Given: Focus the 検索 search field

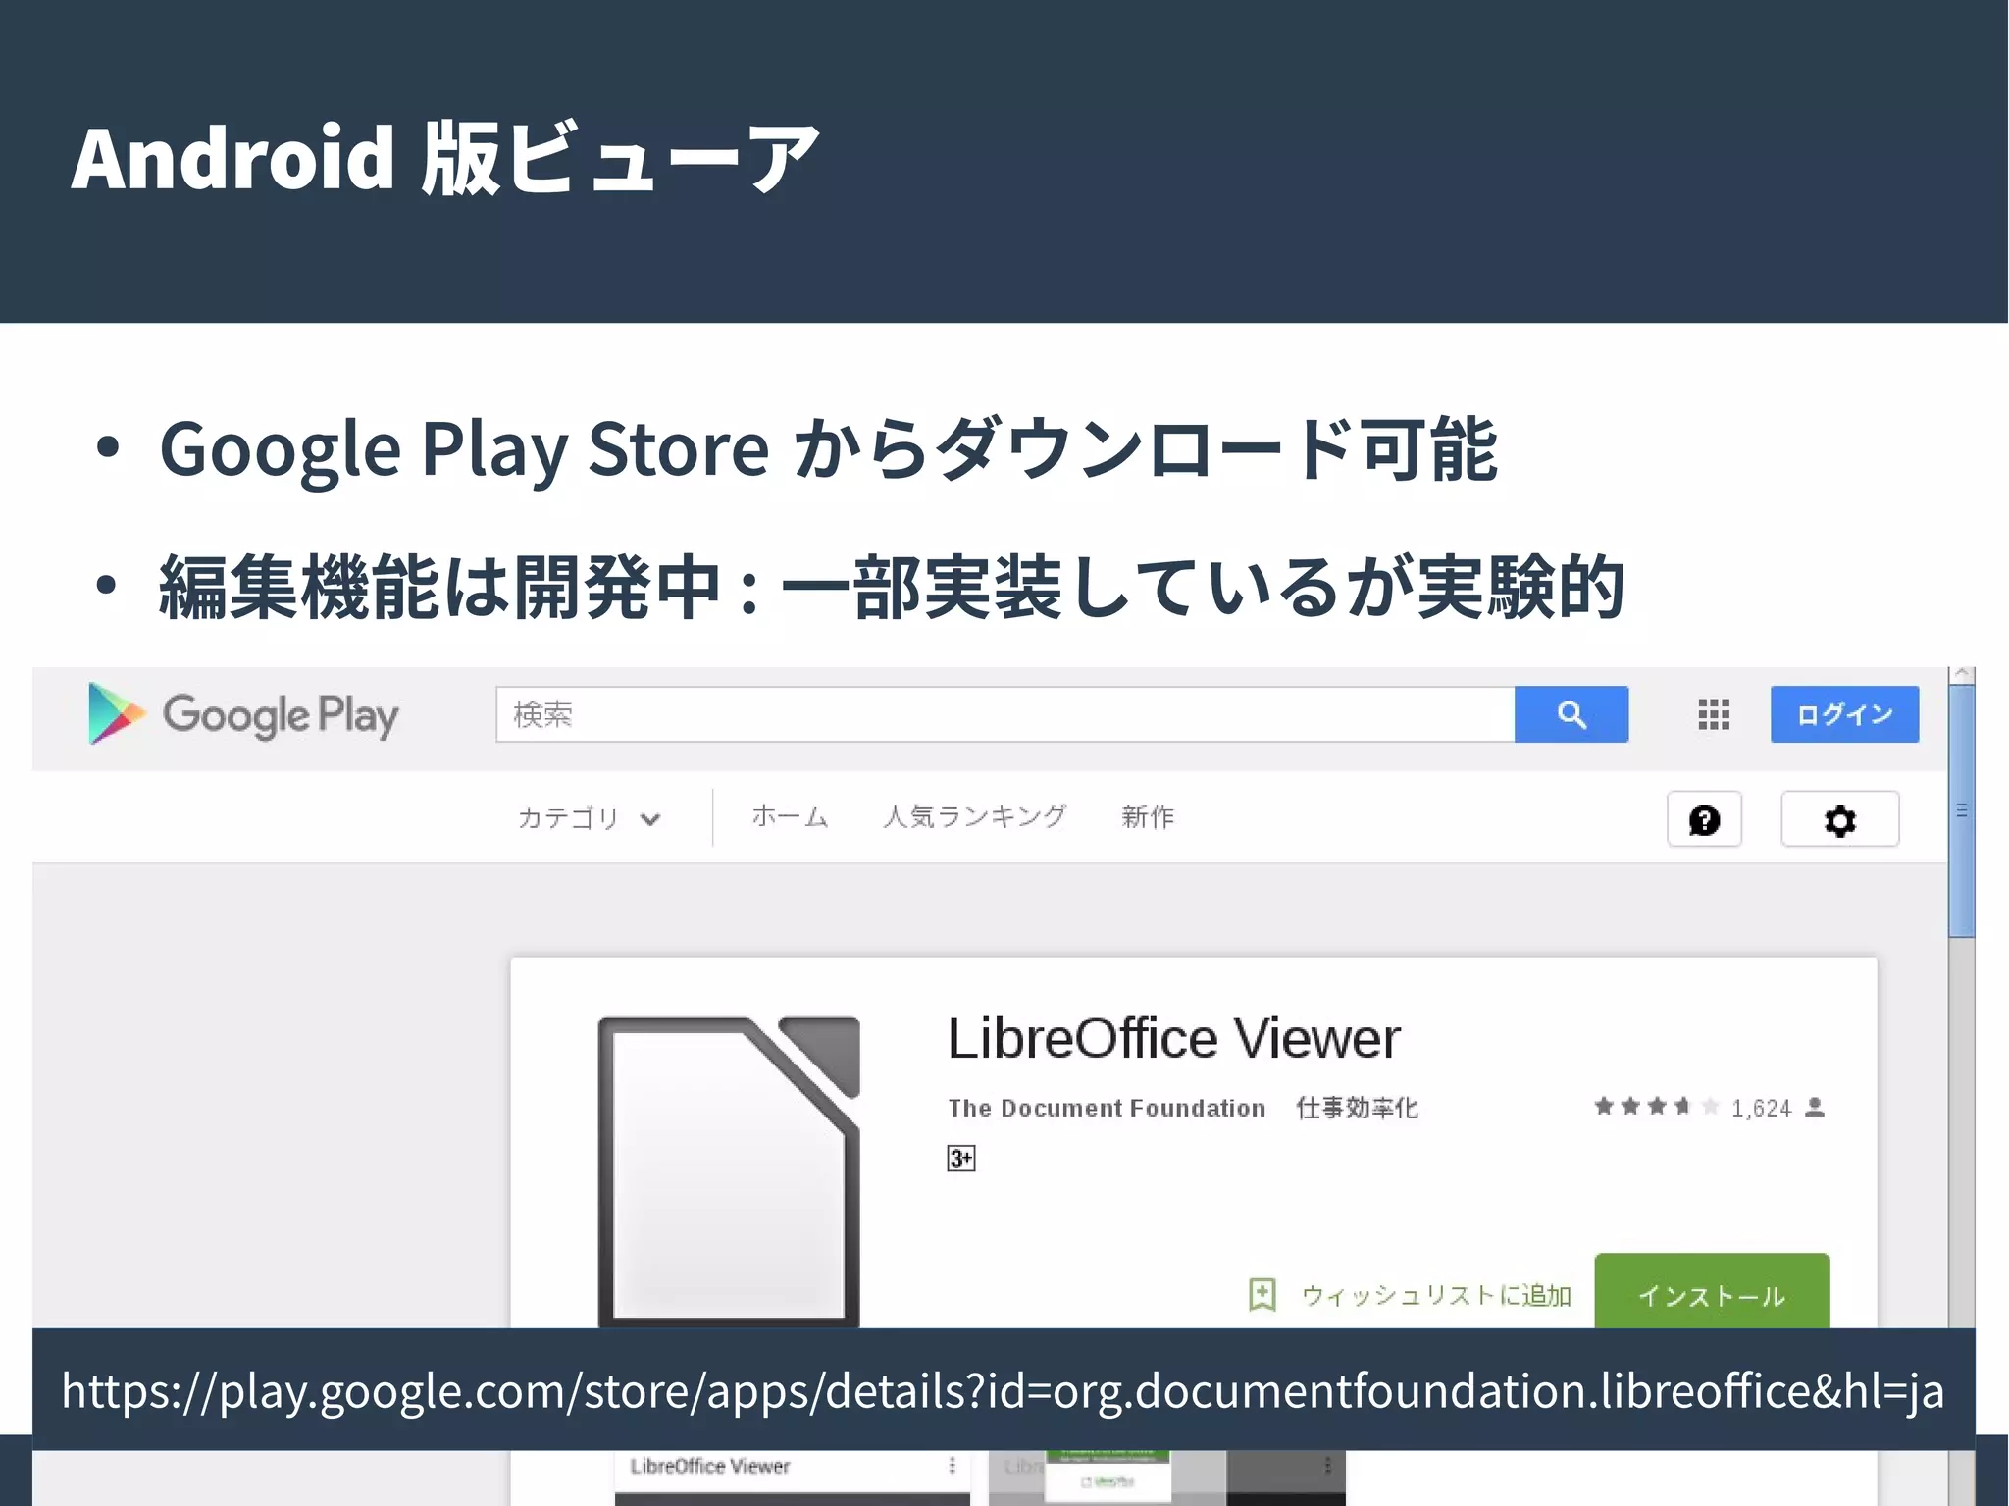Looking at the screenshot, I should pos(1005,714).
